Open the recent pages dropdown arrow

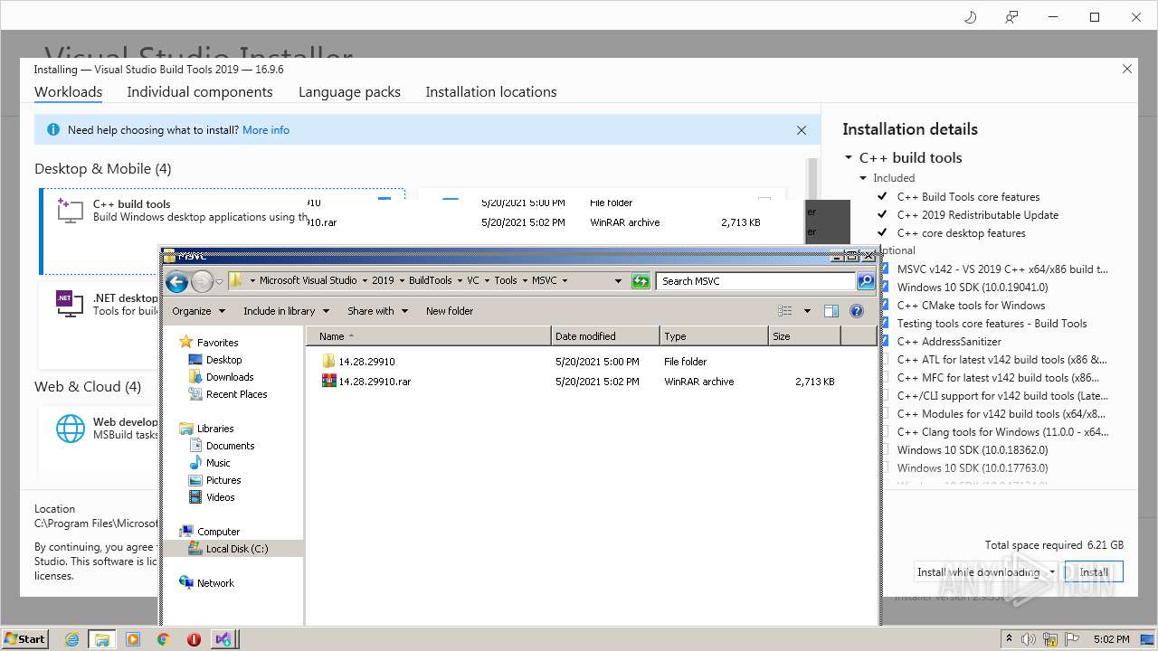pos(219,281)
